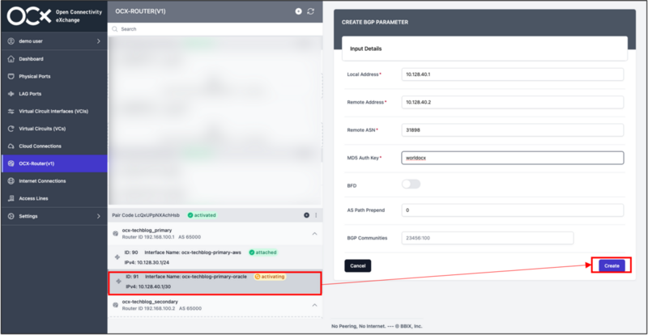
Task: Click the BGP Communities field
Action: (x=488, y=238)
